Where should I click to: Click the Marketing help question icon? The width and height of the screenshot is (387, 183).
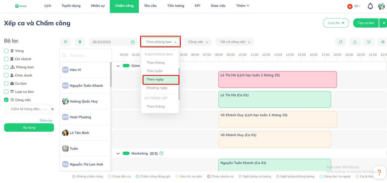161,153
